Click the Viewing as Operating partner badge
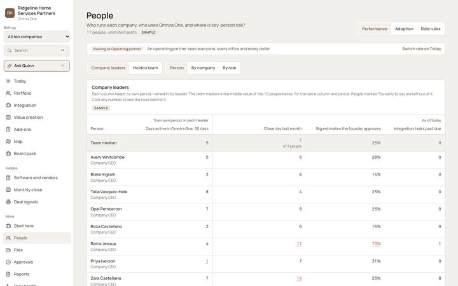The height and width of the screenshot is (286, 458). (x=117, y=49)
